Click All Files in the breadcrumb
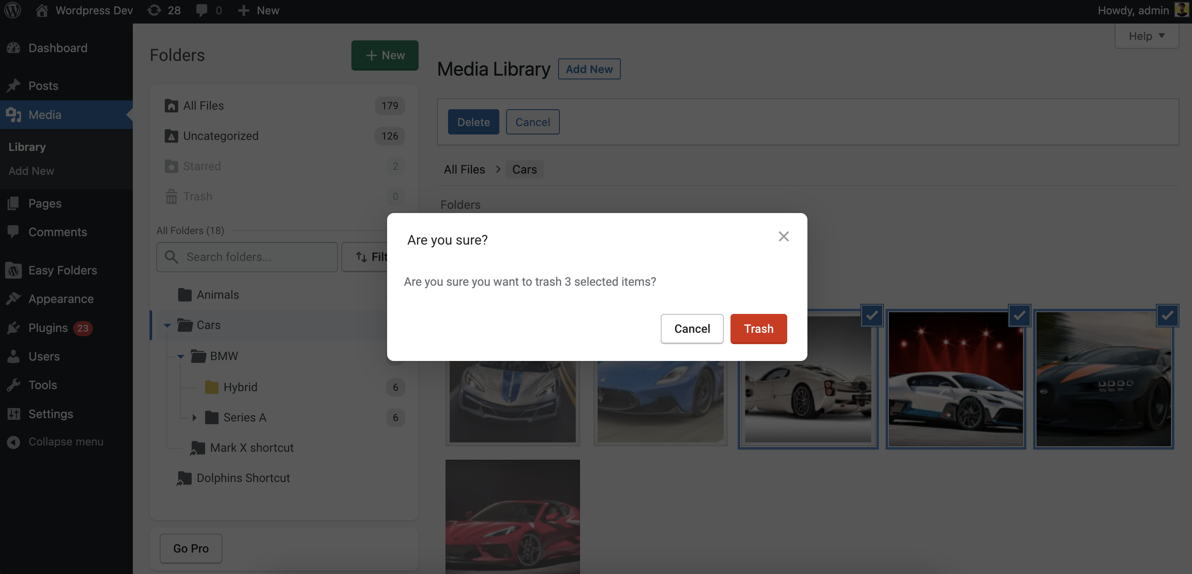Image resolution: width=1192 pixels, height=574 pixels. point(464,169)
